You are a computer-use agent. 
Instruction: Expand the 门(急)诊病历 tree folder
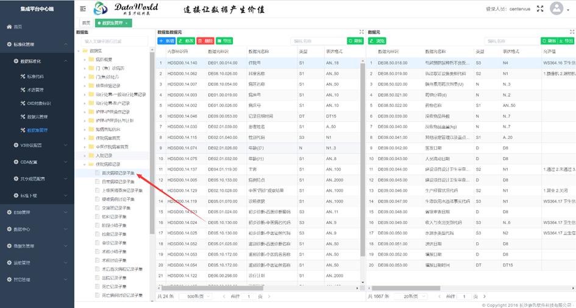(x=85, y=68)
